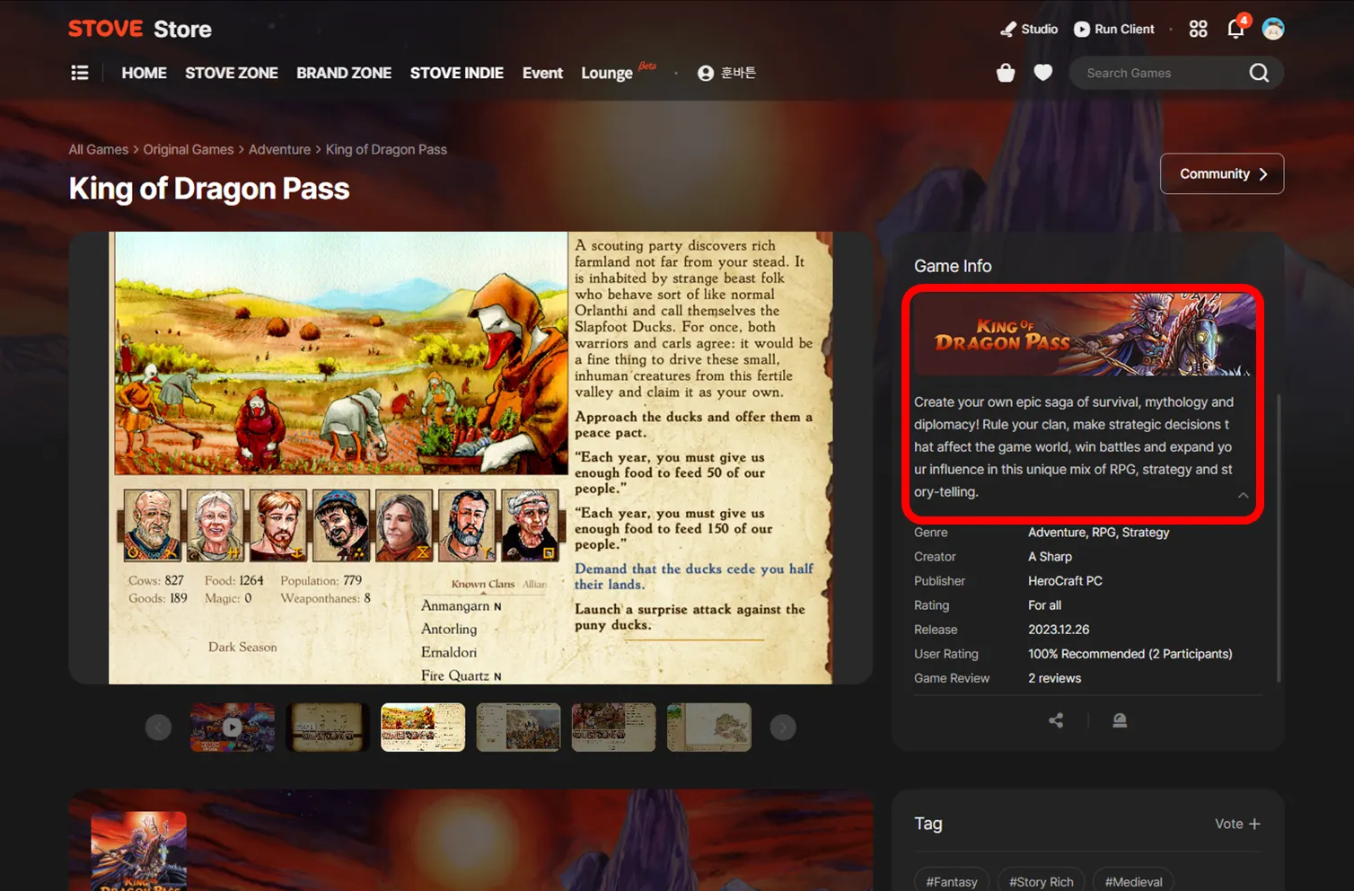Click the game cover art thumbnail
Screen dimensions: 1354x891
(x=139, y=851)
